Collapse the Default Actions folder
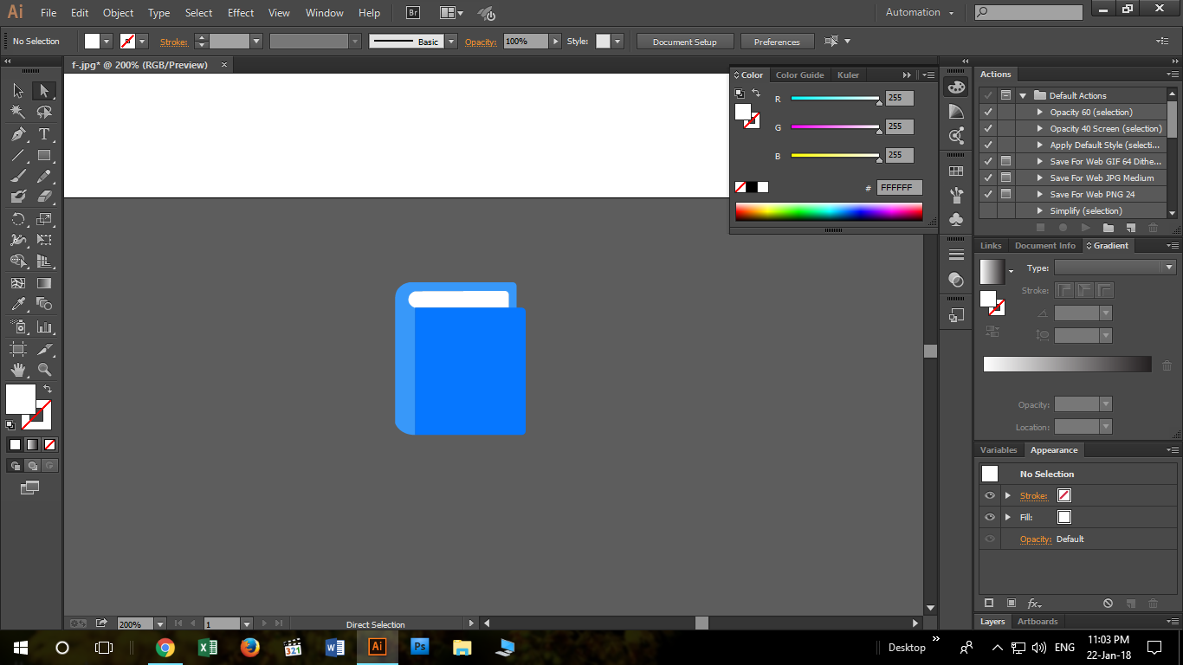 [1023, 96]
